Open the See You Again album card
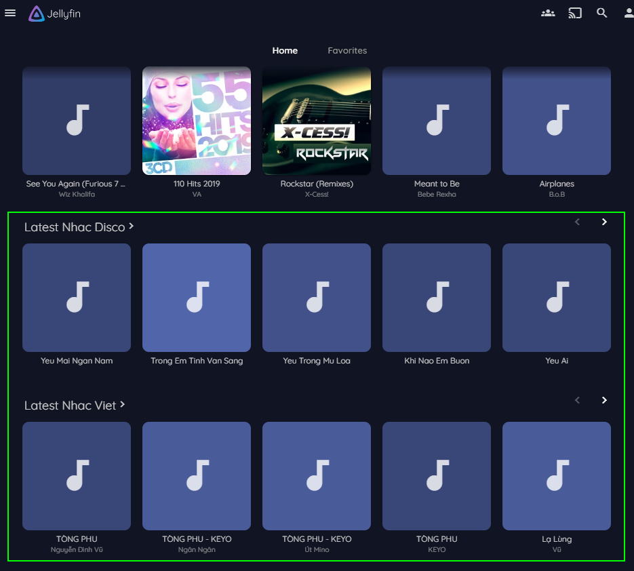634x571 pixels. point(77,121)
